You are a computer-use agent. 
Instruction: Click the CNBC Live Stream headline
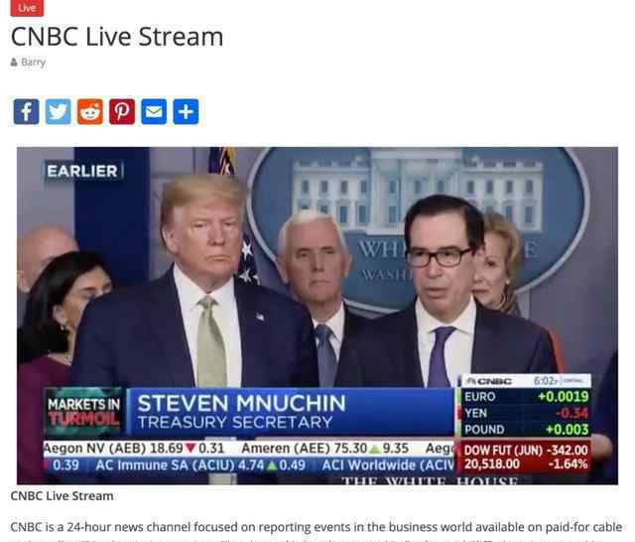pyautogui.click(x=117, y=37)
